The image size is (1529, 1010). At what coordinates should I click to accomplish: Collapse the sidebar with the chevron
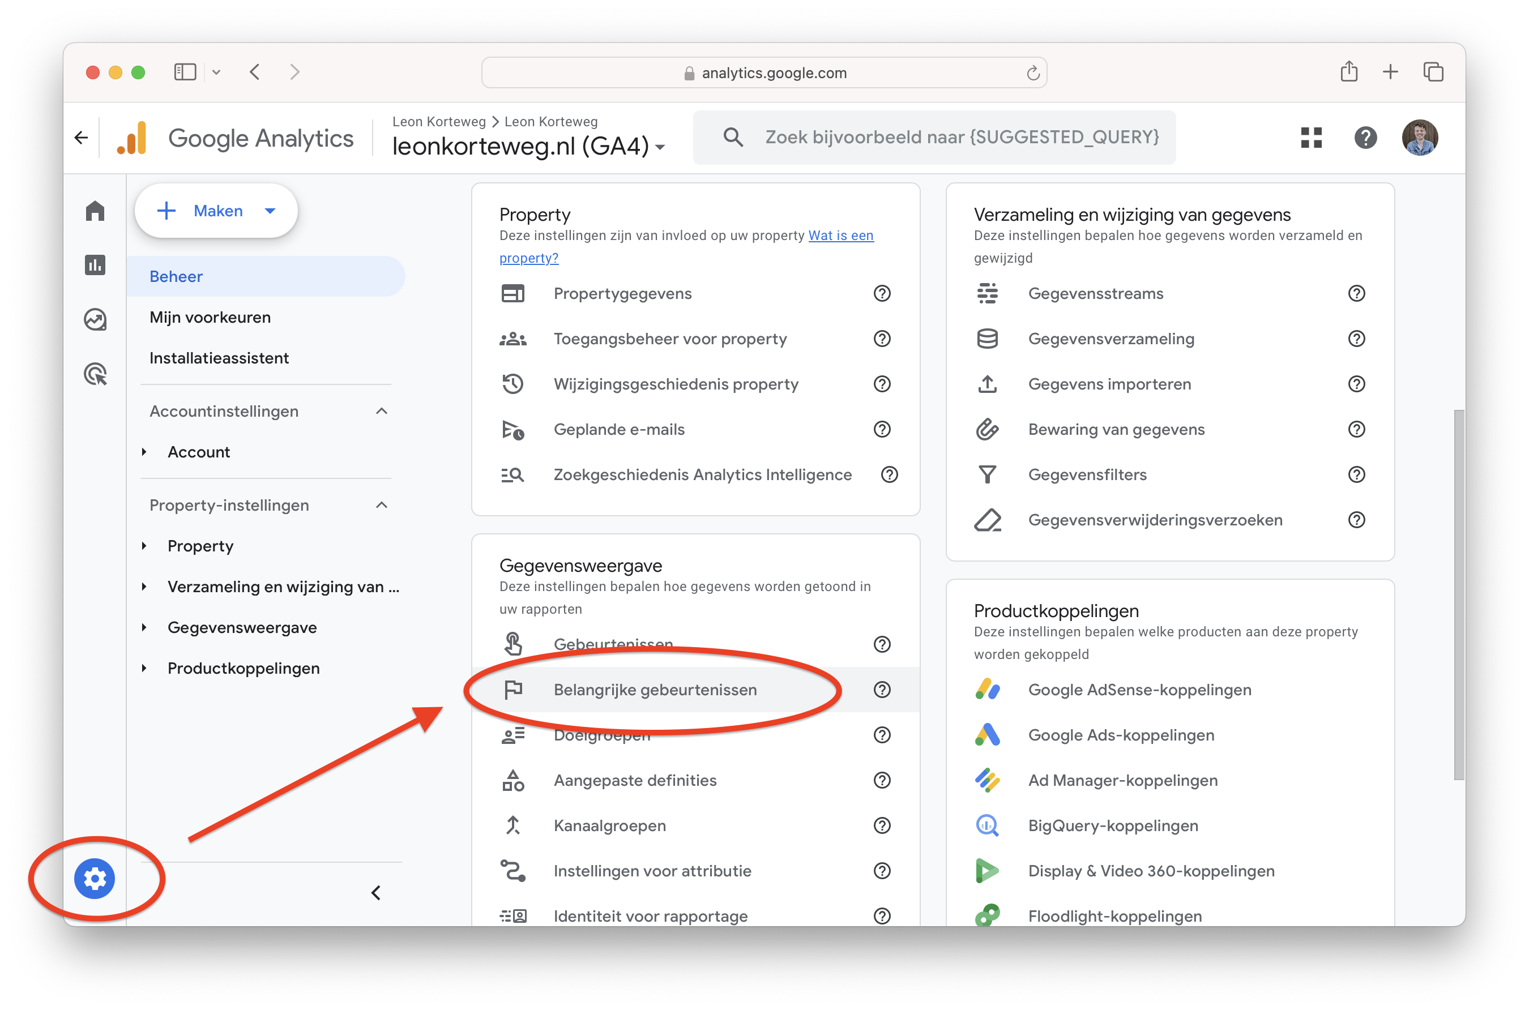click(x=376, y=893)
